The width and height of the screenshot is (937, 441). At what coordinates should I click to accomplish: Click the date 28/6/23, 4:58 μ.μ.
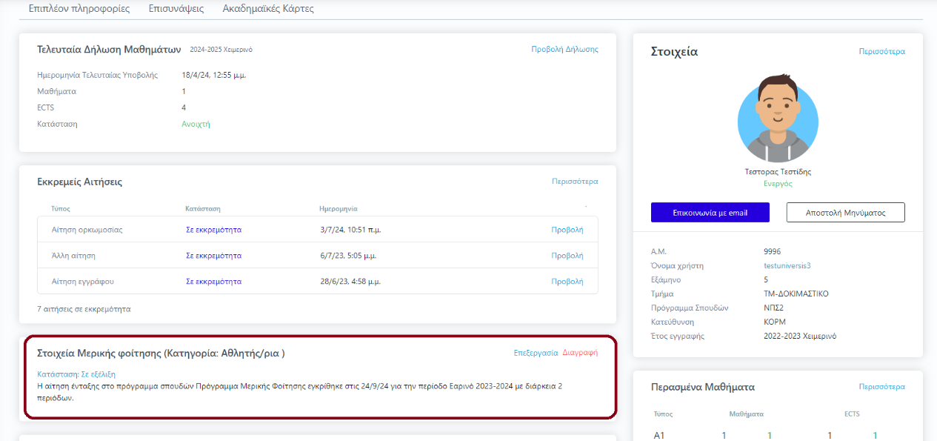tap(351, 282)
